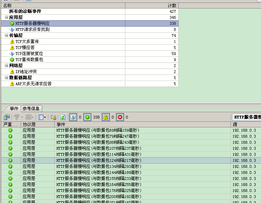Select TCP连接被复位 diagnosis item
Image resolution: width=261 pixels, height=203 pixels.
pyautogui.click(x=90, y=54)
